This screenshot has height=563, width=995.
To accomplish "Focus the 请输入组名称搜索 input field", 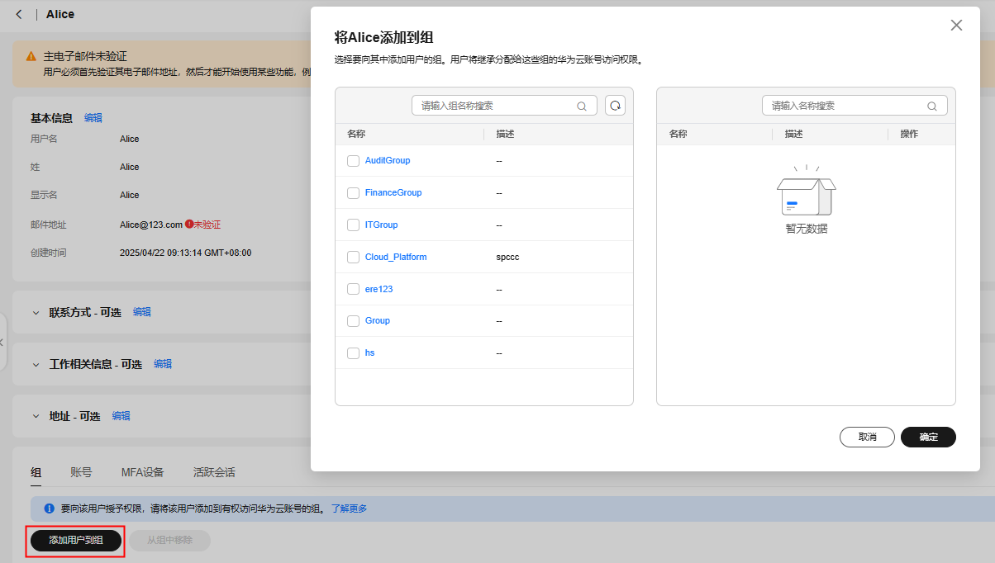I will tap(496, 106).
